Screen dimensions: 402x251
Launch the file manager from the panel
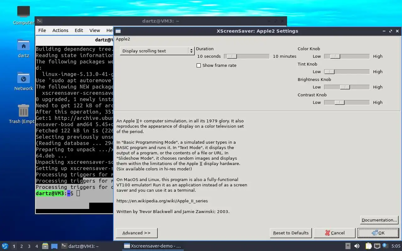coord(45,246)
